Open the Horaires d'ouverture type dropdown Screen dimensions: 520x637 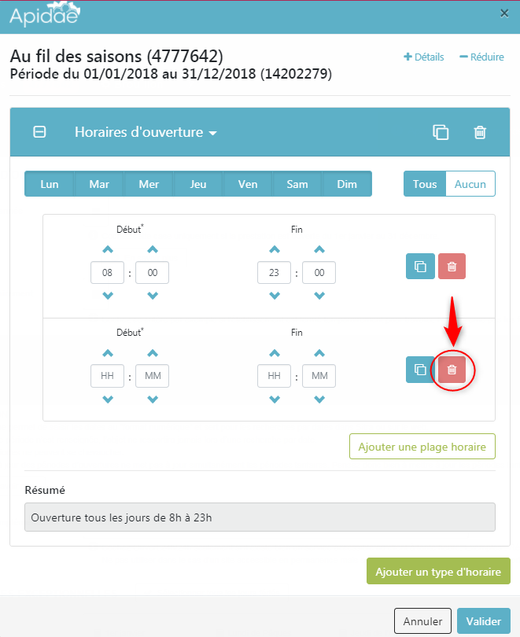click(146, 132)
